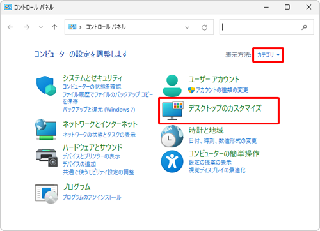Open ネットワークとインターネット category
This screenshot has height=231, width=320.
click(100, 124)
